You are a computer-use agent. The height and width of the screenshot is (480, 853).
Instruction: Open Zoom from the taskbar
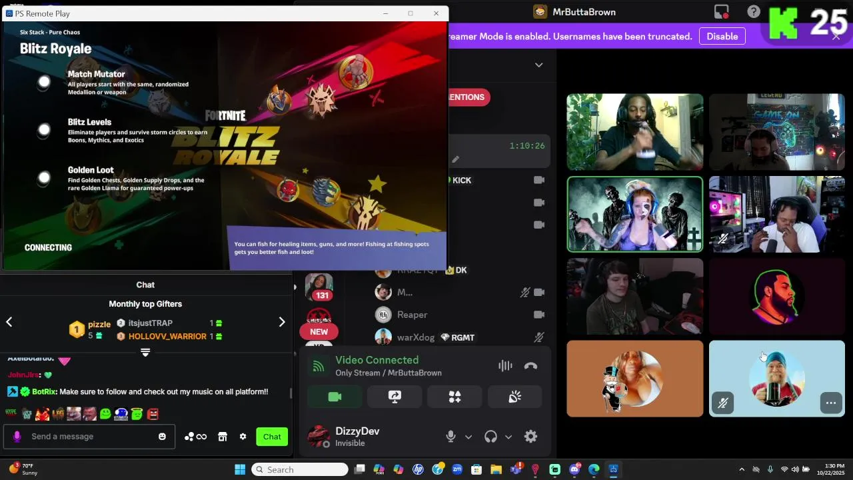click(x=457, y=469)
